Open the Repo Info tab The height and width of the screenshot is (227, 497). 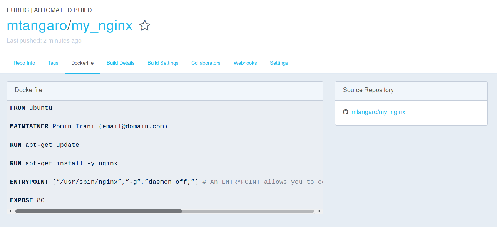tap(24, 63)
